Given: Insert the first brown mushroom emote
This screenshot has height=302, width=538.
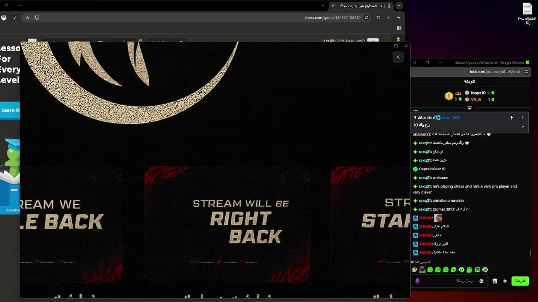Looking at the screenshot, I should [x=414, y=270].
